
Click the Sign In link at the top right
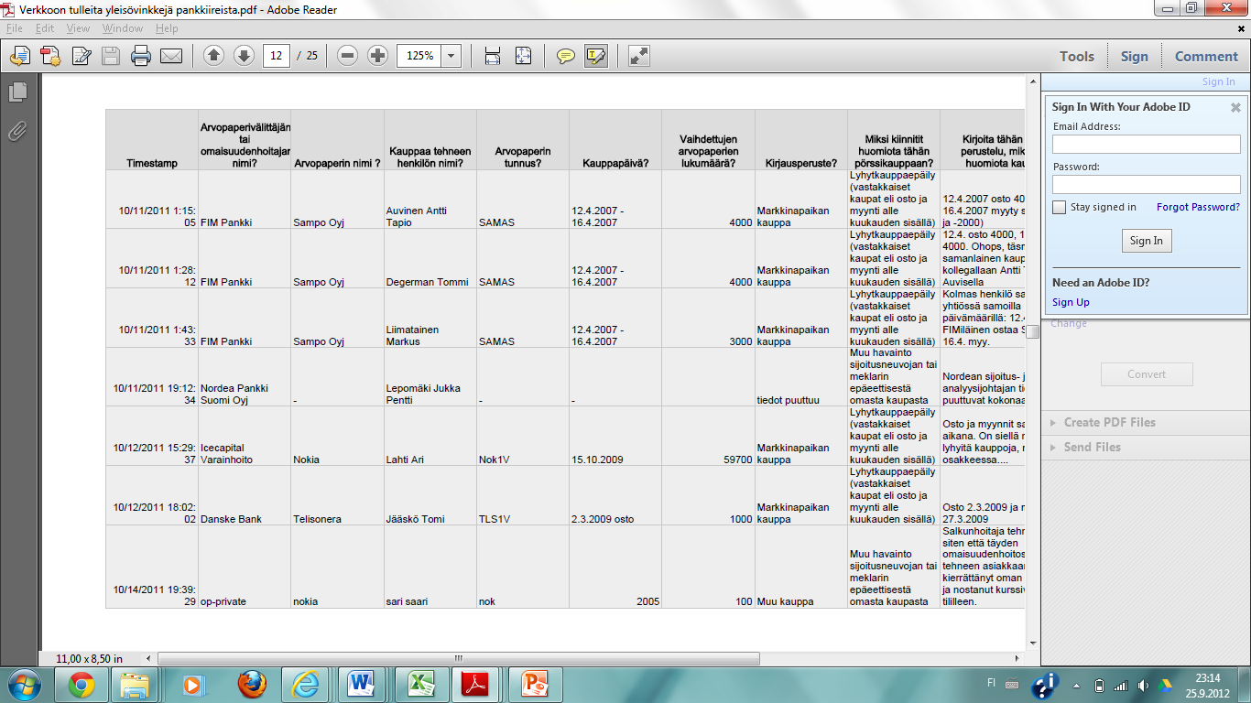point(1218,81)
